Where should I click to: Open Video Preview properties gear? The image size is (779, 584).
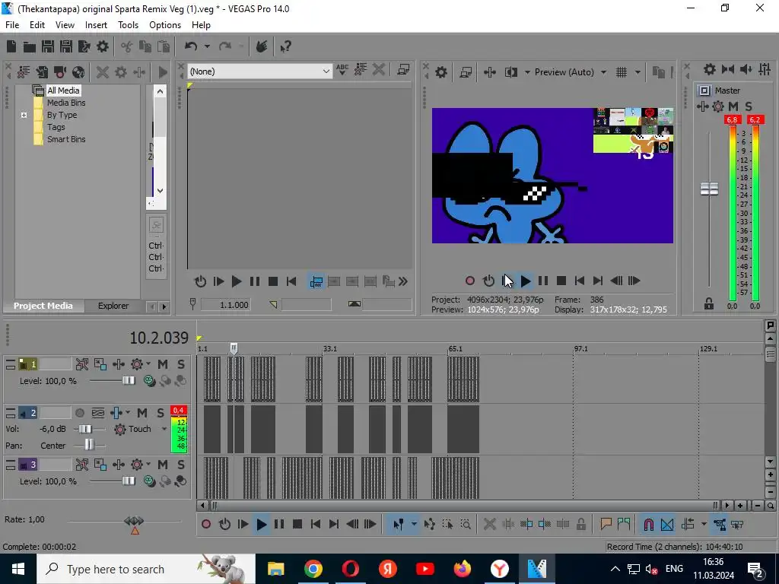[x=441, y=72]
